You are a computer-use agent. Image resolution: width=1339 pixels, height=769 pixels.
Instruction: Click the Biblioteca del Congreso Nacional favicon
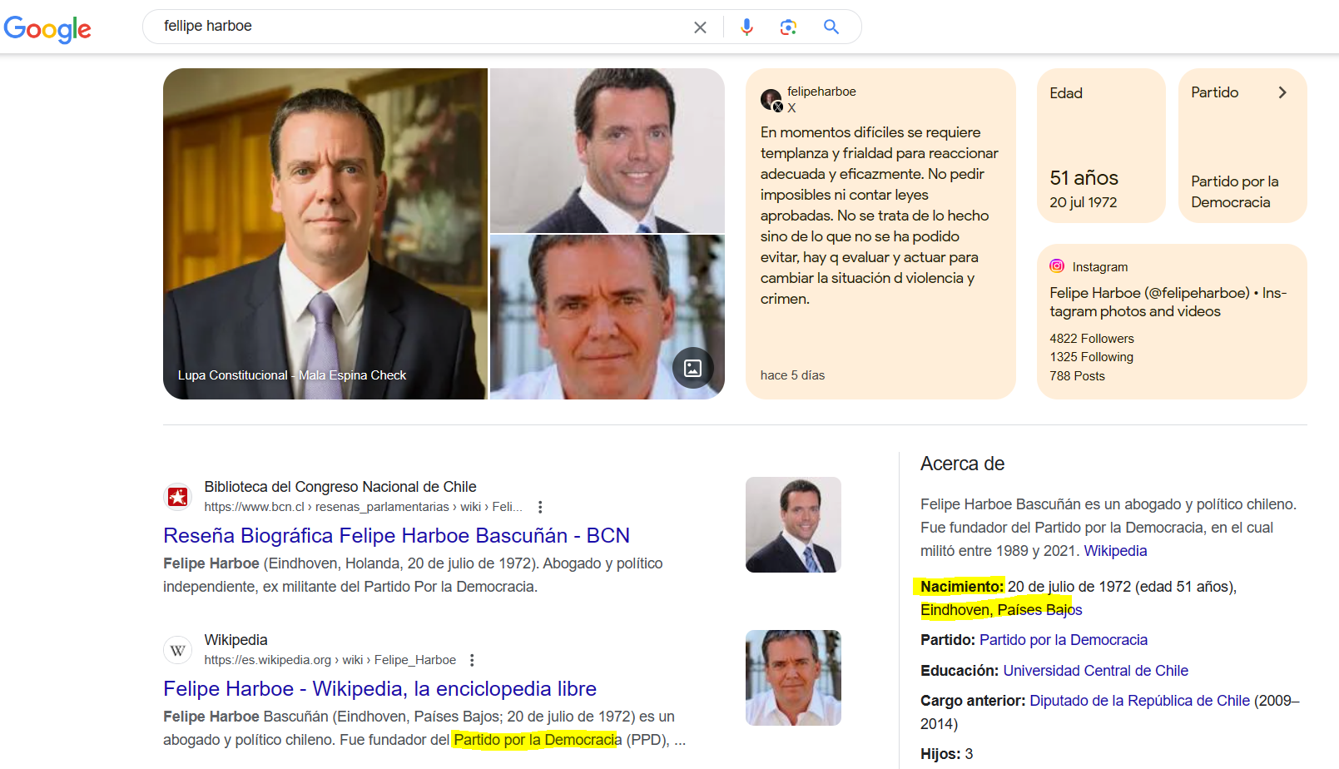click(x=177, y=497)
